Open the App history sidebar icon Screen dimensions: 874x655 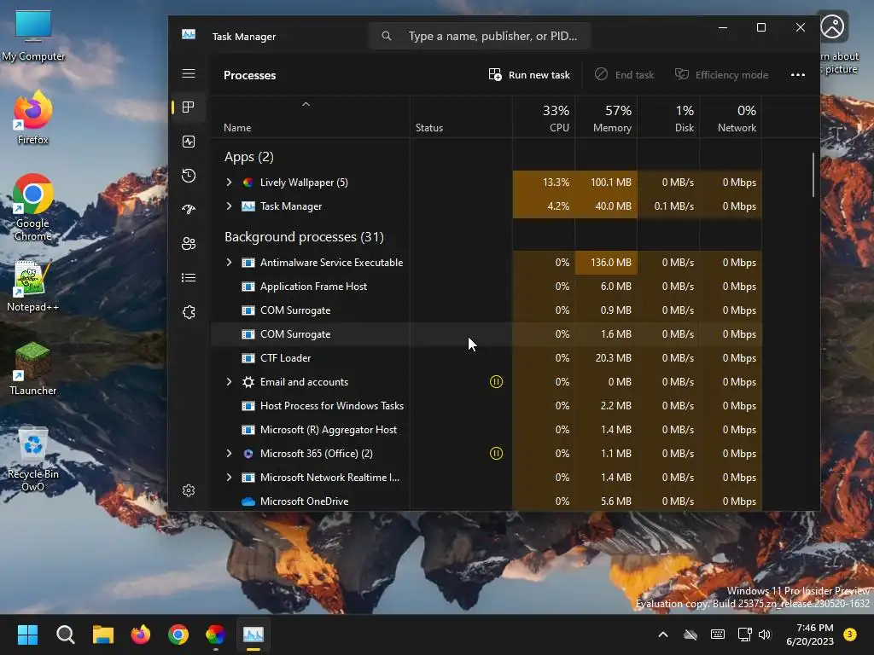click(x=189, y=176)
